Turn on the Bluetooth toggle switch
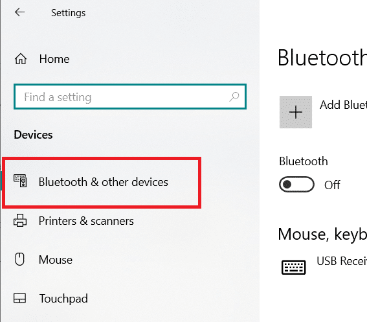 pyautogui.click(x=296, y=185)
